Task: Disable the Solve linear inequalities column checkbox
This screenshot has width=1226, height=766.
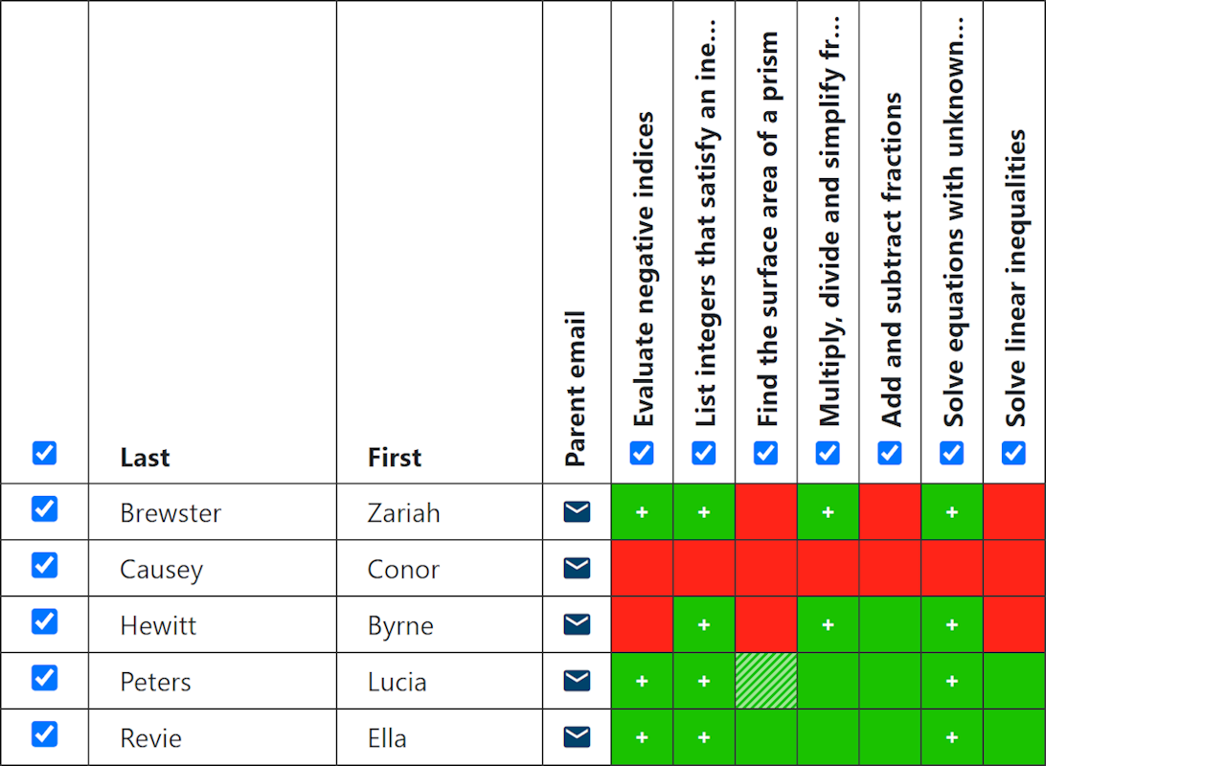Action: click(x=1013, y=453)
